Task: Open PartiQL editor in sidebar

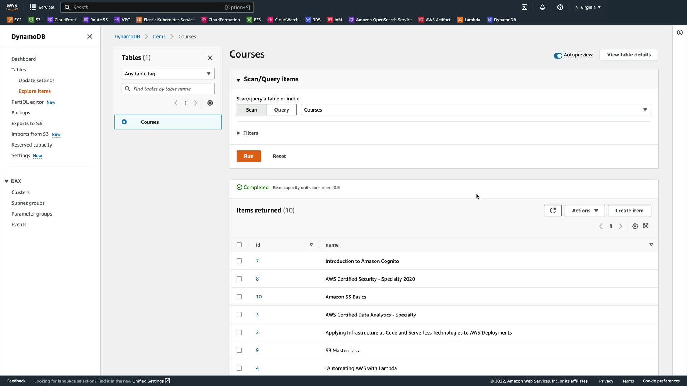Action: click(x=27, y=102)
